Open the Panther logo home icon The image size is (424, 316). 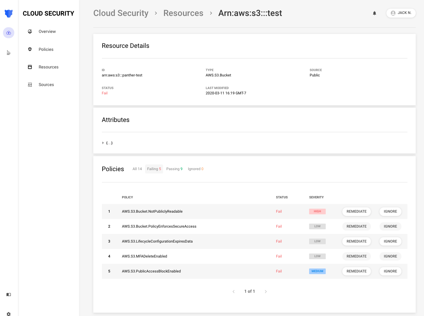click(9, 14)
